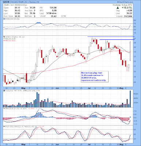Click the Aug label on bottom date axis
The height and width of the screenshot is (146, 141).
pyautogui.click(x=121, y=145)
